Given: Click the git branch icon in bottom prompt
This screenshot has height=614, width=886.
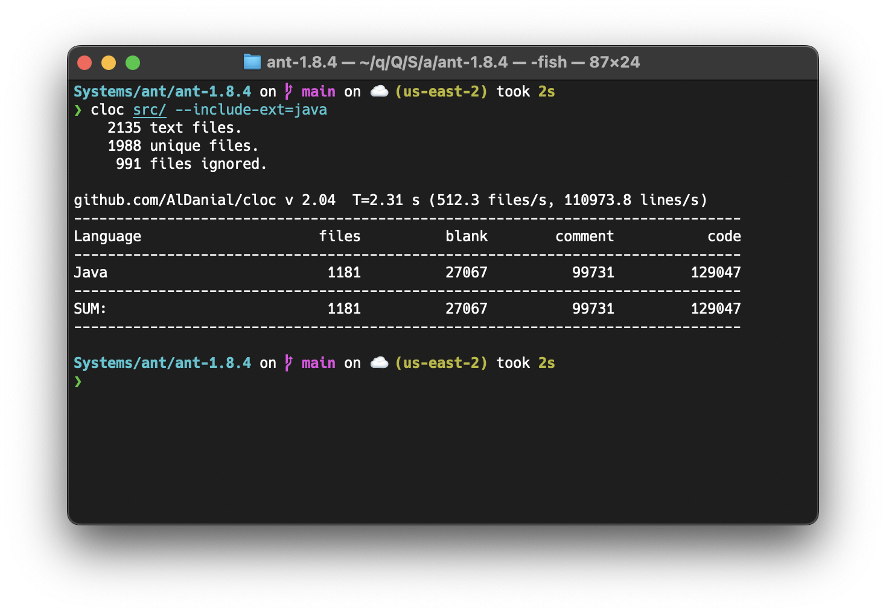Looking at the screenshot, I should point(289,363).
